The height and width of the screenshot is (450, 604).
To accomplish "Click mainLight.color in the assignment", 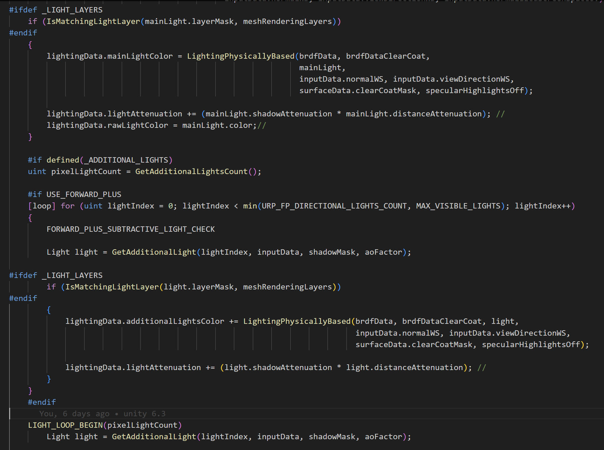I will [x=217, y=125].
